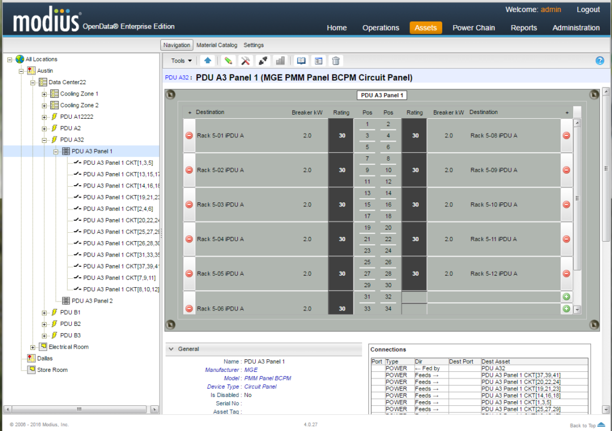Add breaker at position 34 with green plus
Screen dimensions: 612x431
pyautogui.click(x=567, y=309)
